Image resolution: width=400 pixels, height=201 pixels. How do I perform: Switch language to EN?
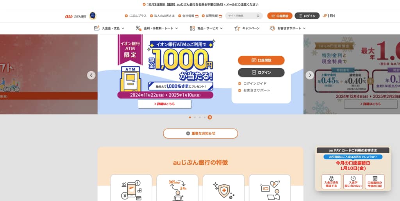(332, 16)
